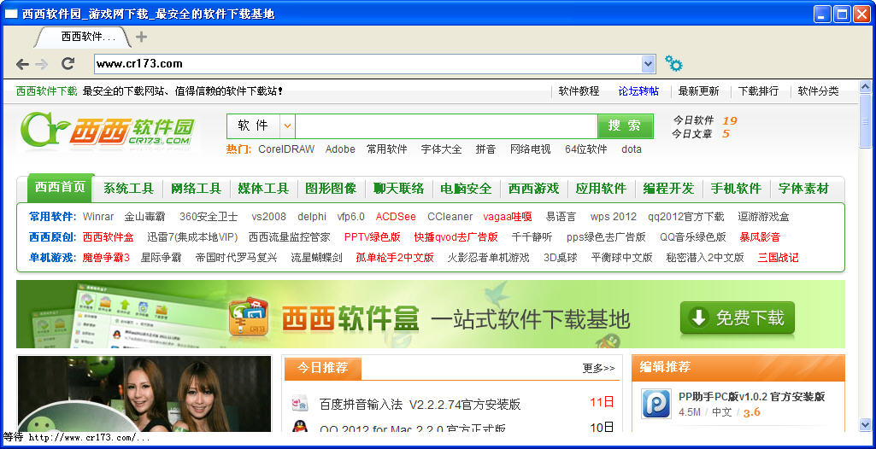Image resolution: width=876 pixels, height=449 pixels.
Task: Open the 西西游戏 category
Action: click(x=533, y=190)
